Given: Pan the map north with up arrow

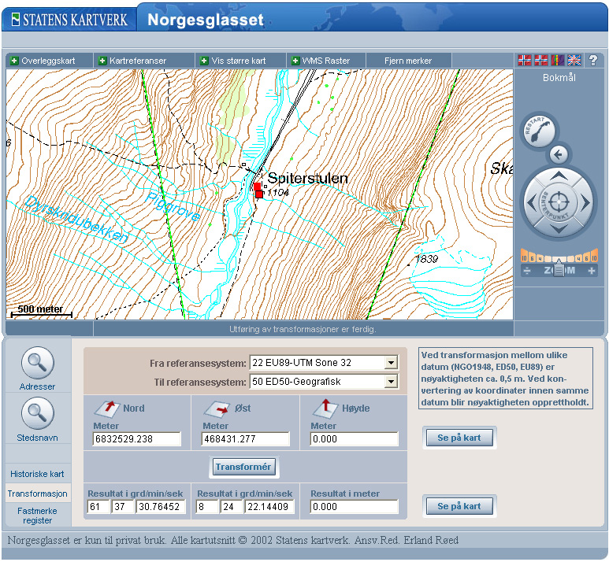Looking at the screenshot, I should point(558,176).
